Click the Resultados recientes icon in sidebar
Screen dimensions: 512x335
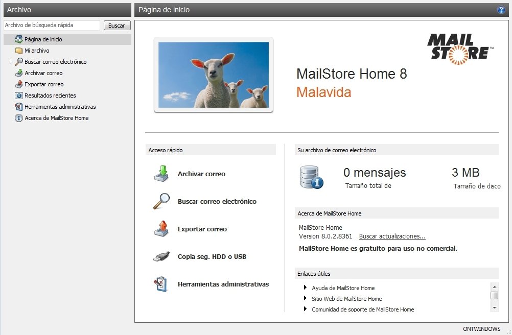[x=18, y=95]
